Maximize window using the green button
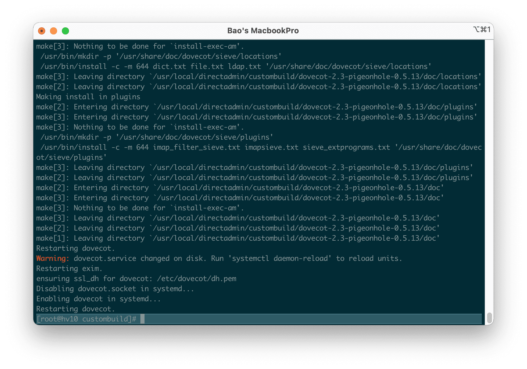Image resolution: width=527 pixels, height=369 pixels. 65,31
